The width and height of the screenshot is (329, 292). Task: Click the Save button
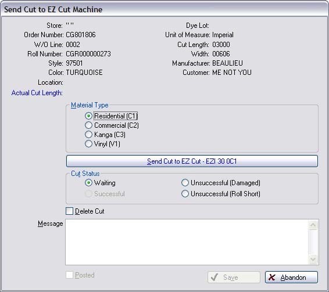234,277
